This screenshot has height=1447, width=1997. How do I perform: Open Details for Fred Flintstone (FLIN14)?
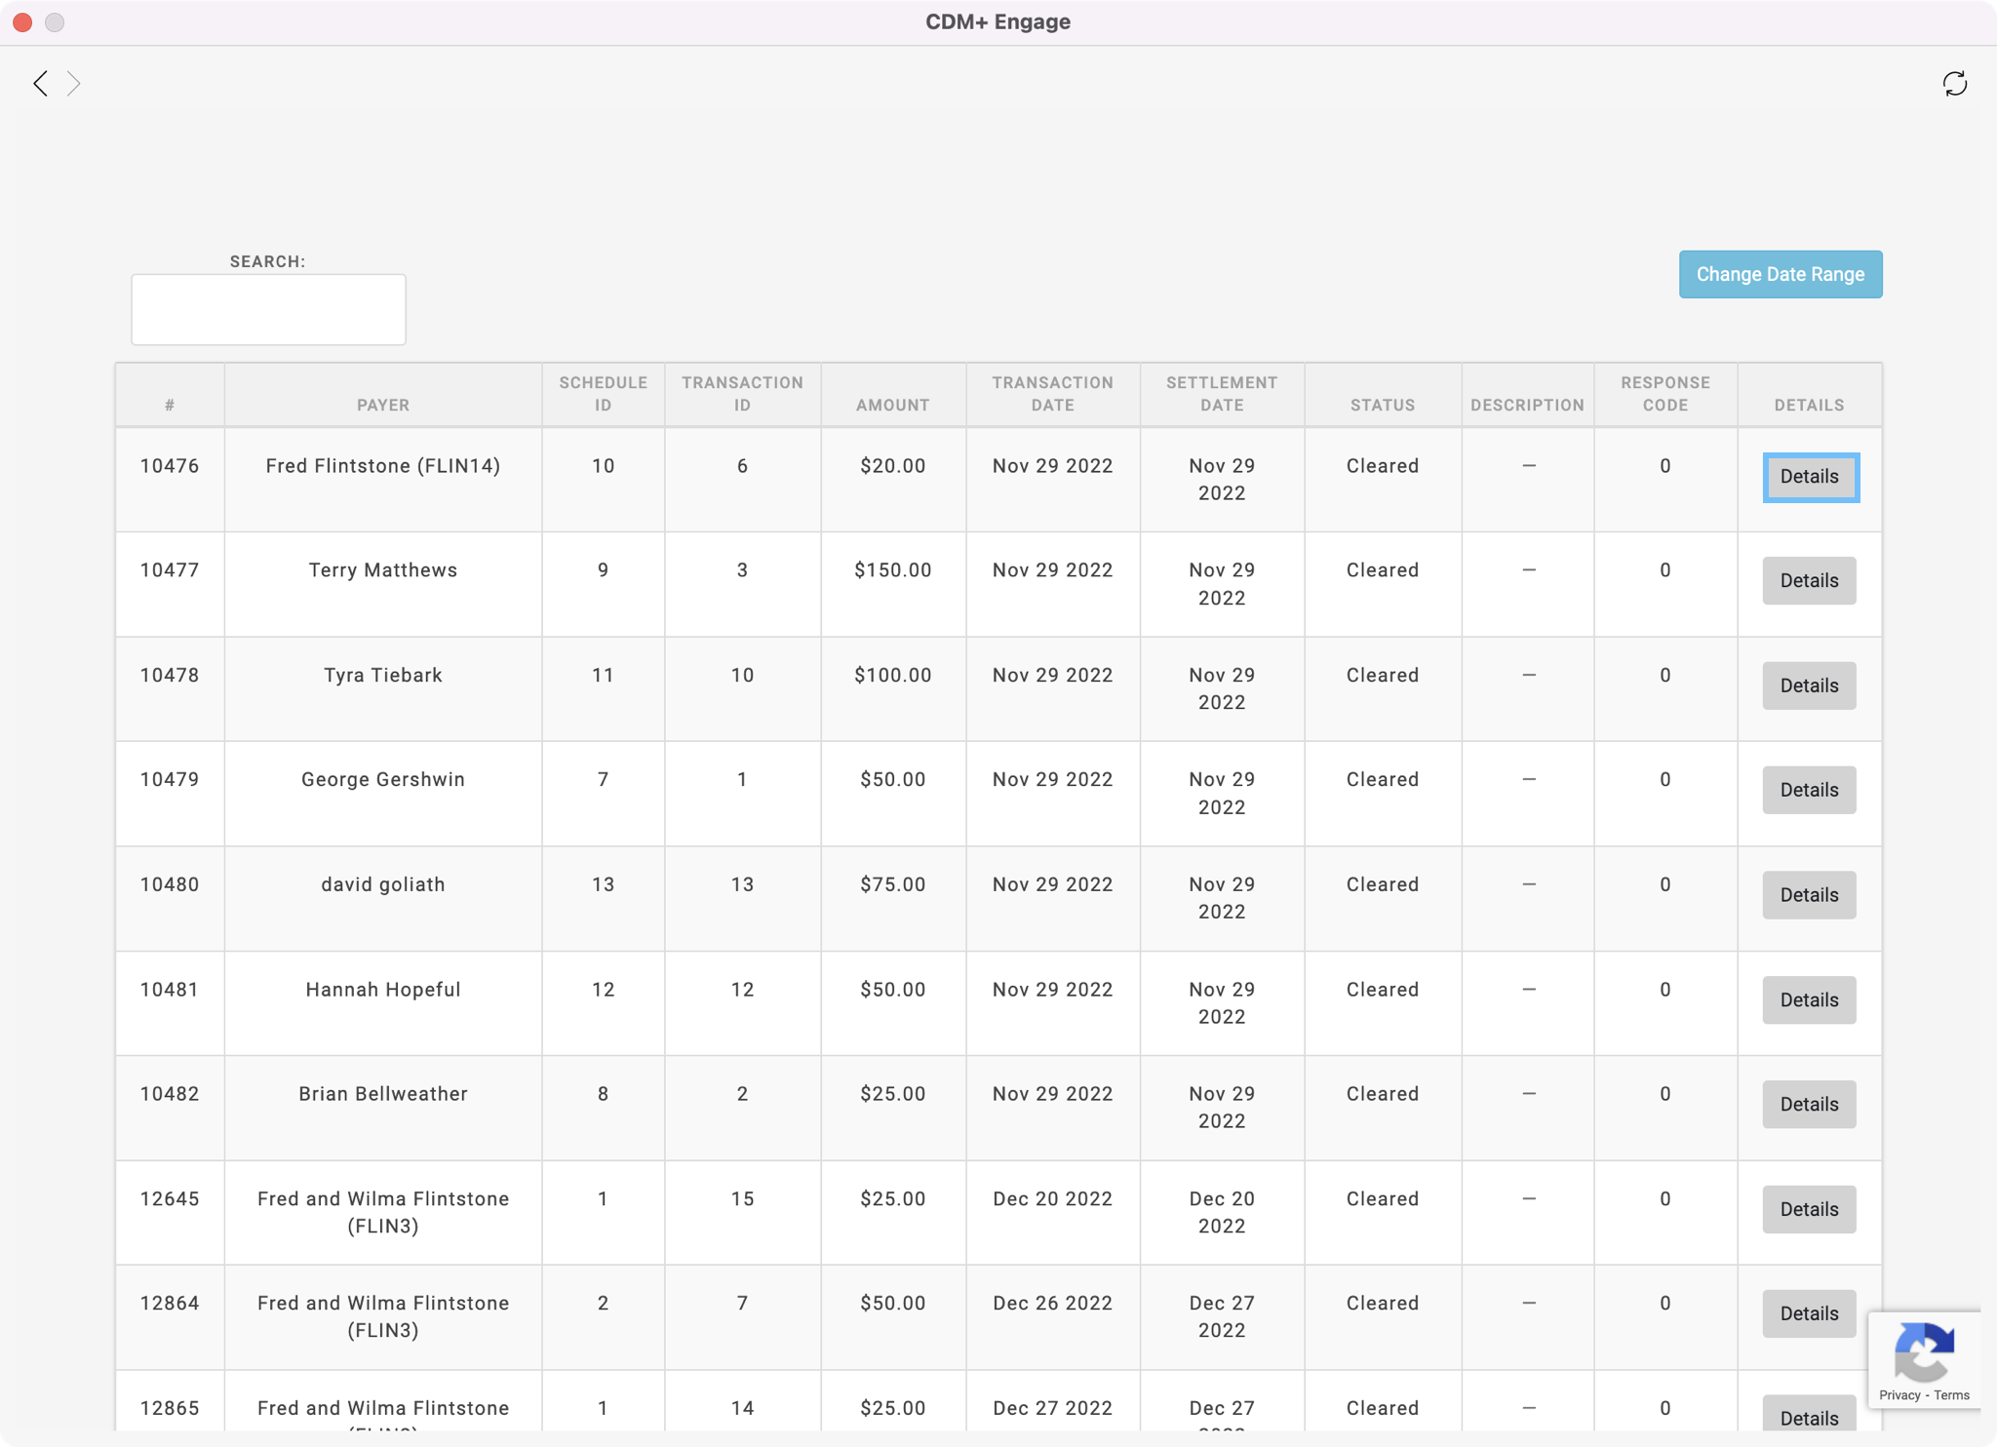click(x=1809, y=477)
